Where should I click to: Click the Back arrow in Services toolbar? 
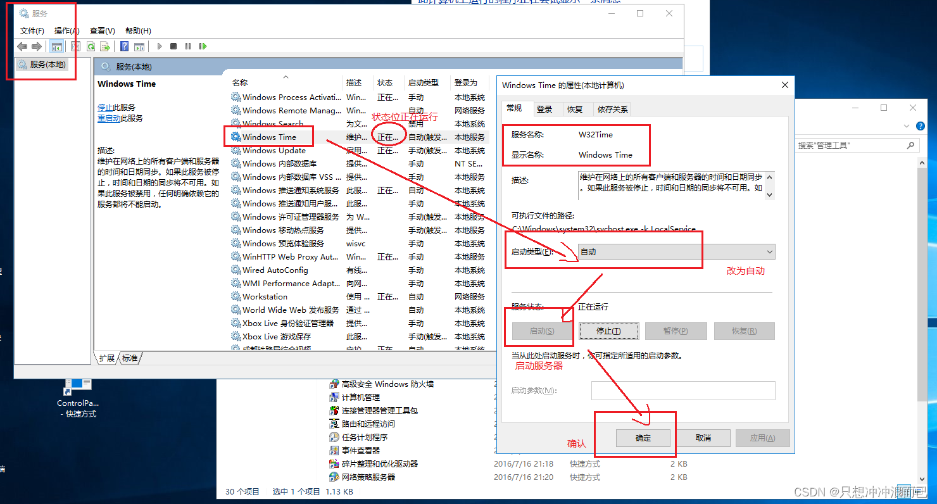click(22, 46)
